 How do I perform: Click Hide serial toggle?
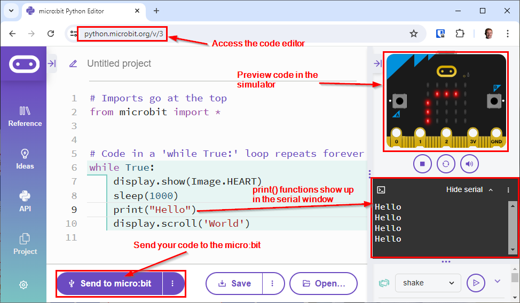(x=469, y=189)
